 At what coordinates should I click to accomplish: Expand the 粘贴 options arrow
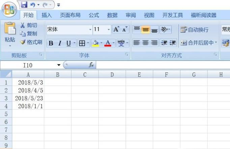click(10, 46)
